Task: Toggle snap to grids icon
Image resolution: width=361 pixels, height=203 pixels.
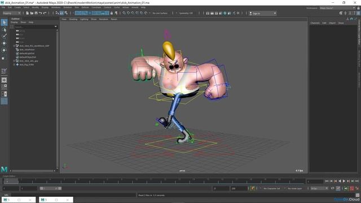Action: (x=124, y=13)
